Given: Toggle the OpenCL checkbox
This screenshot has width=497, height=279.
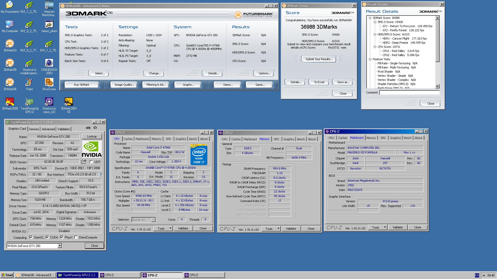Looking at the screenshot, I should 31,237.
